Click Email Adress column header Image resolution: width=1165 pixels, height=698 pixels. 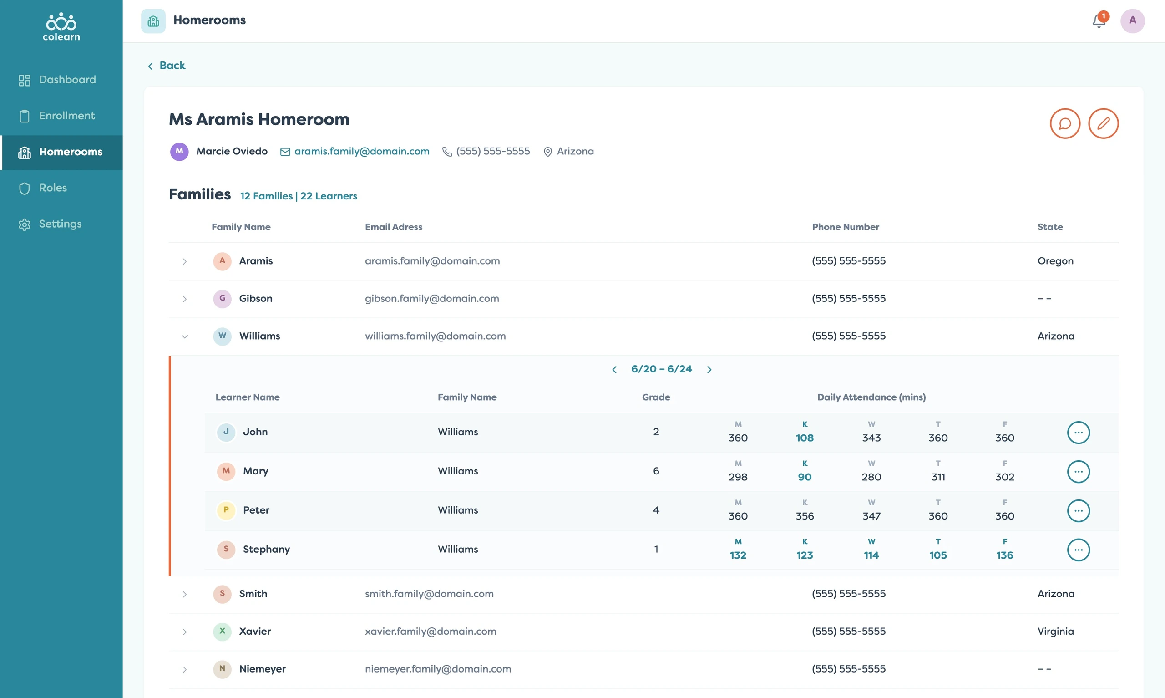tap(394, 227)
